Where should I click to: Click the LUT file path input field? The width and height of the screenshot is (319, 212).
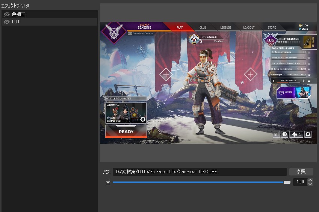(x=200, y=172)
